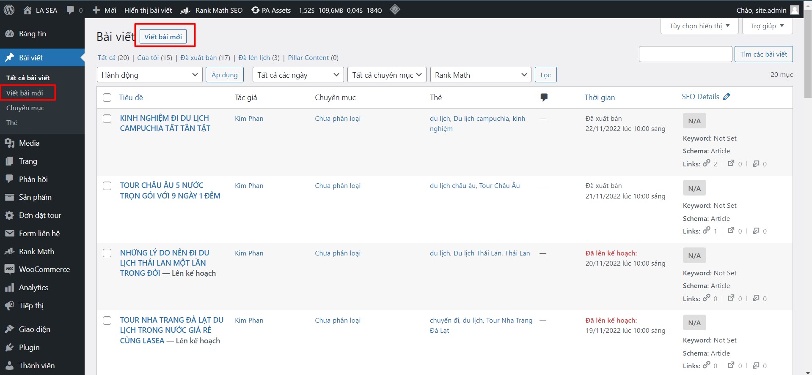This screenshot has width=812, height=375.
Task: Open the Analytics sidebar item
Action: [x=33, y=288]
